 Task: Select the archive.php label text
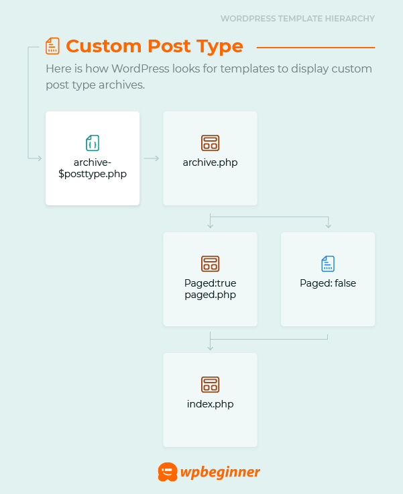click(x=210, y=162)
